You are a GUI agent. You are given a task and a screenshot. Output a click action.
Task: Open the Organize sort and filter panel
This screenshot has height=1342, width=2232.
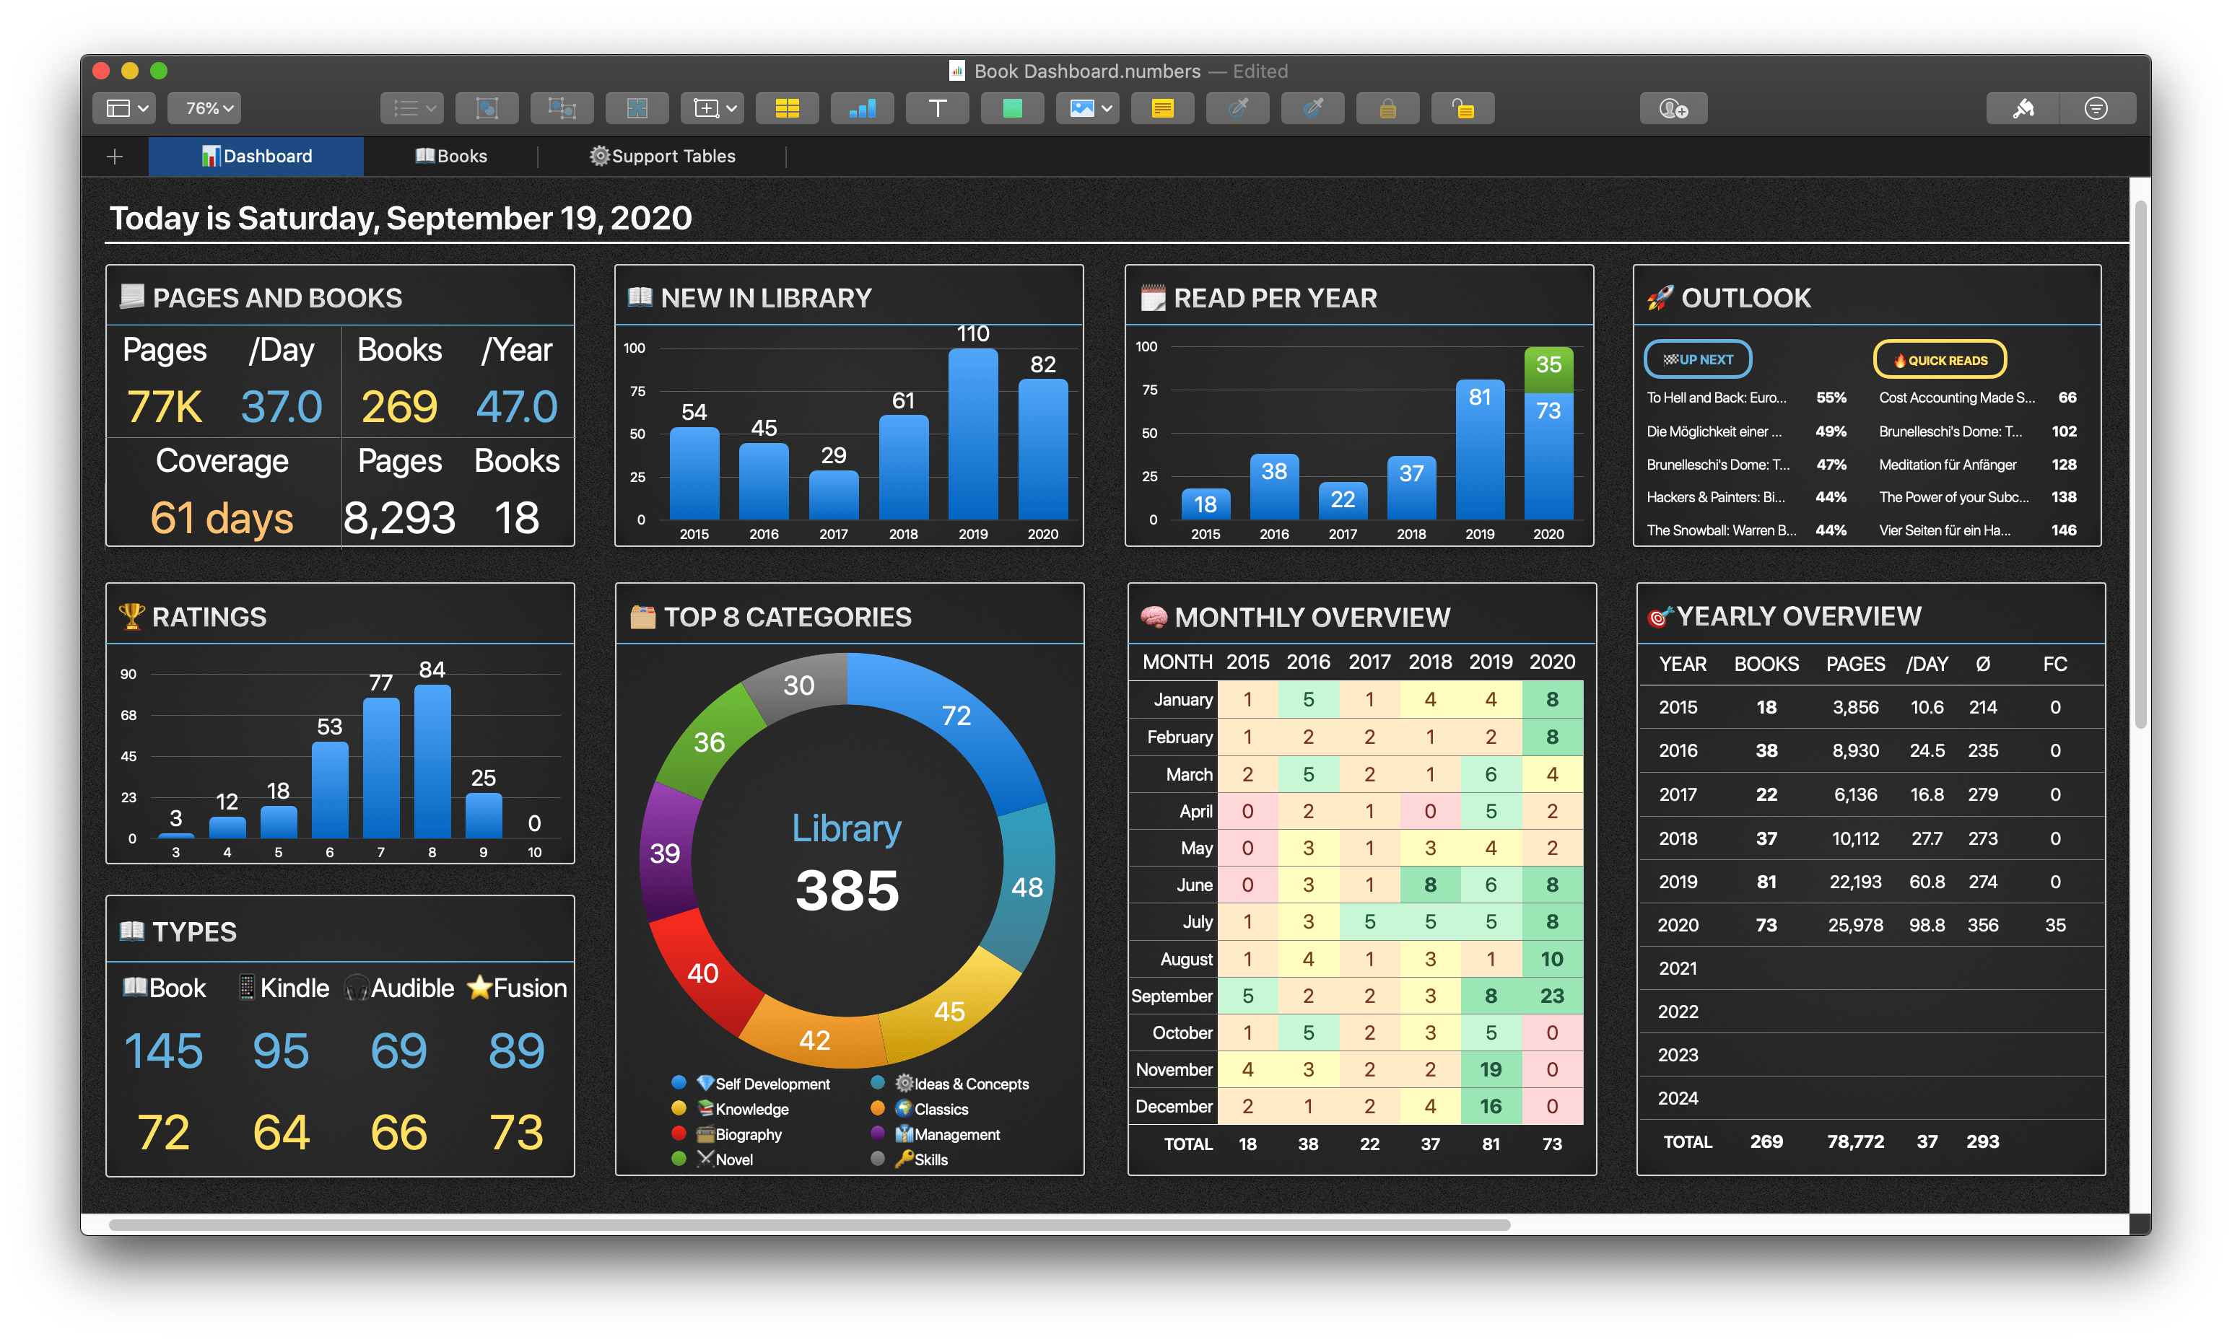click(x=2097, y=108)
